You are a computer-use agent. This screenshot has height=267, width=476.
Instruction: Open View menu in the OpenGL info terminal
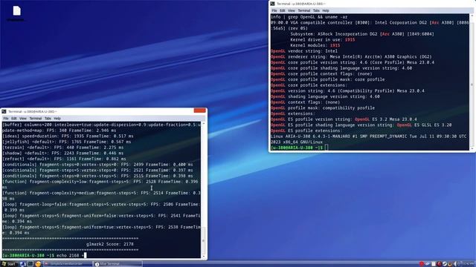[292, 10]
